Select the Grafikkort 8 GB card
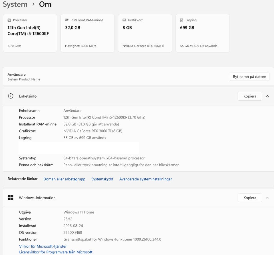 pyautogui.click(x=145, y=33)
